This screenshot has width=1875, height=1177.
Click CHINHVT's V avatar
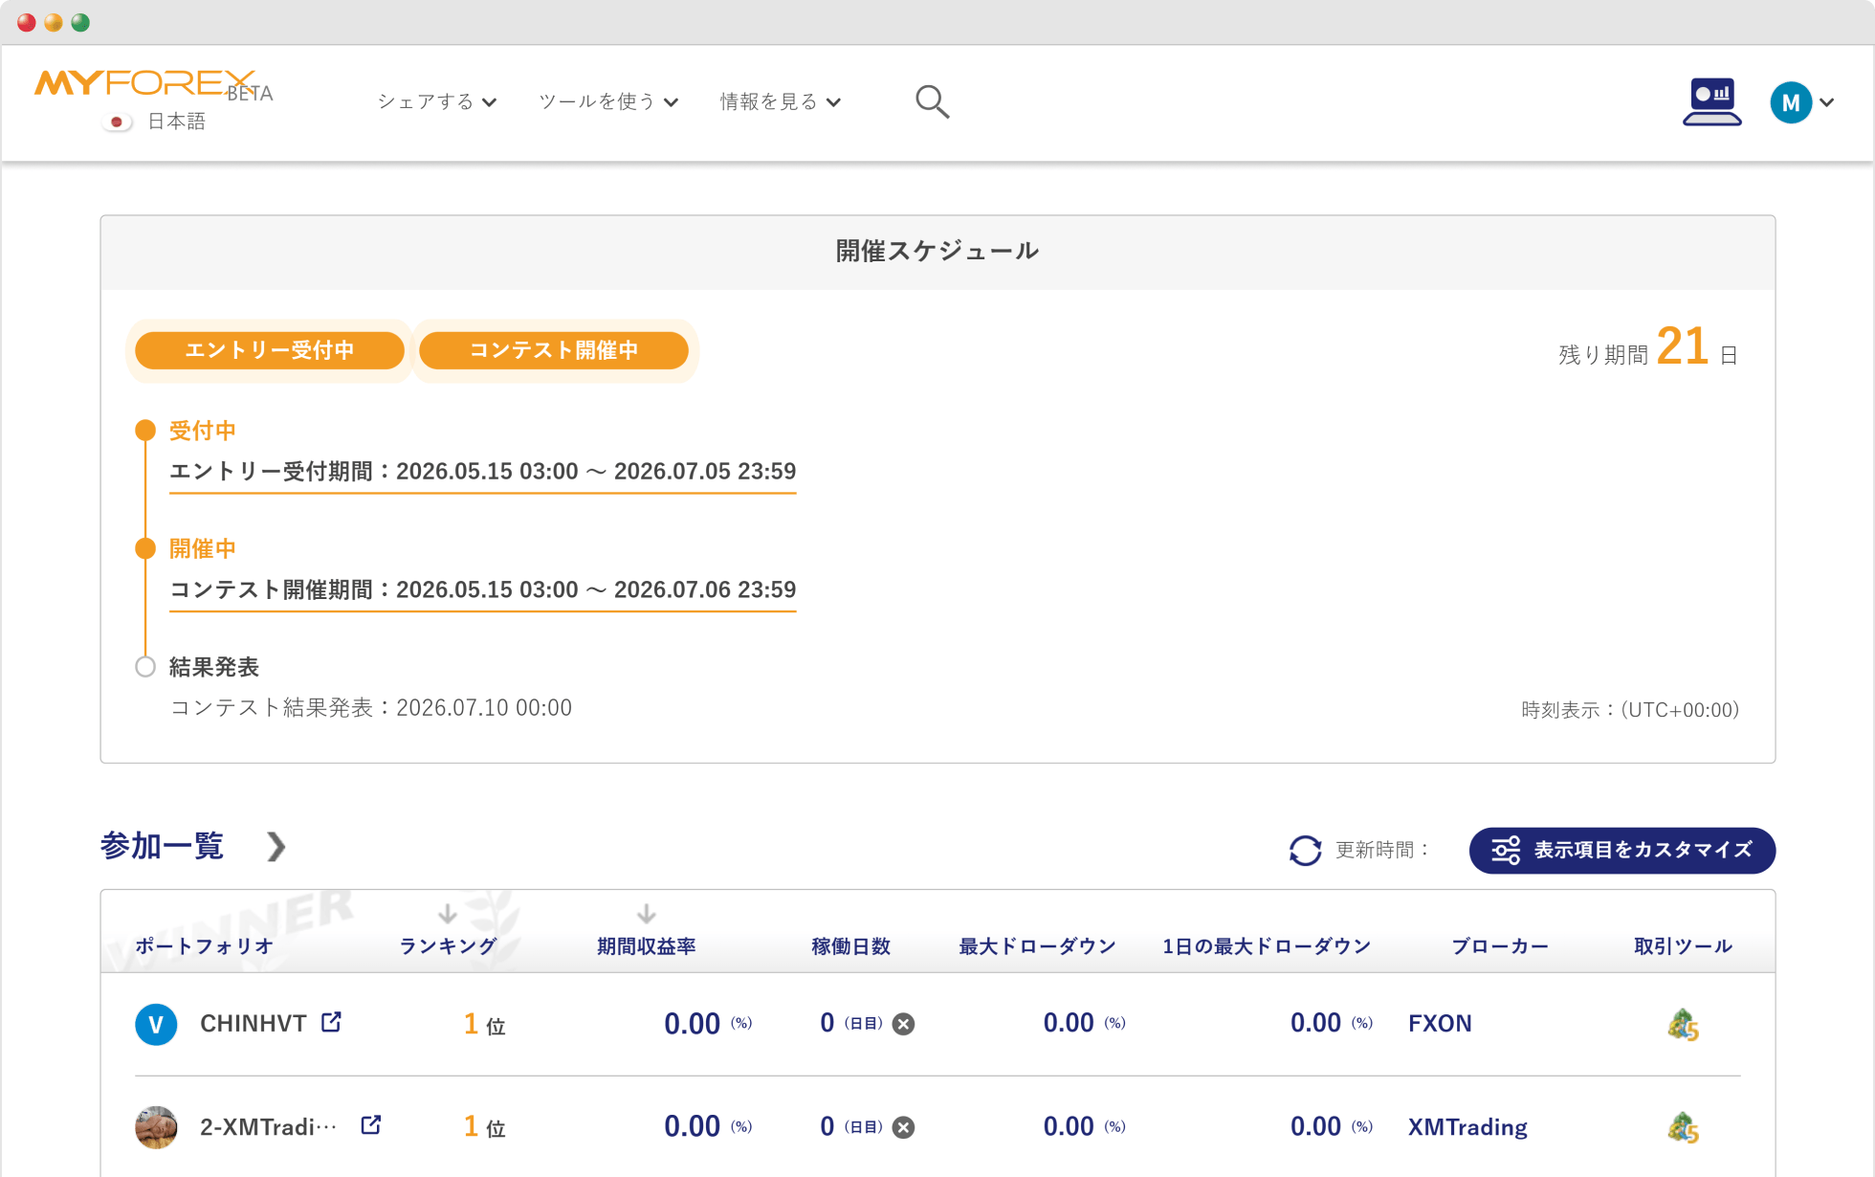(x=156, y=1025)
